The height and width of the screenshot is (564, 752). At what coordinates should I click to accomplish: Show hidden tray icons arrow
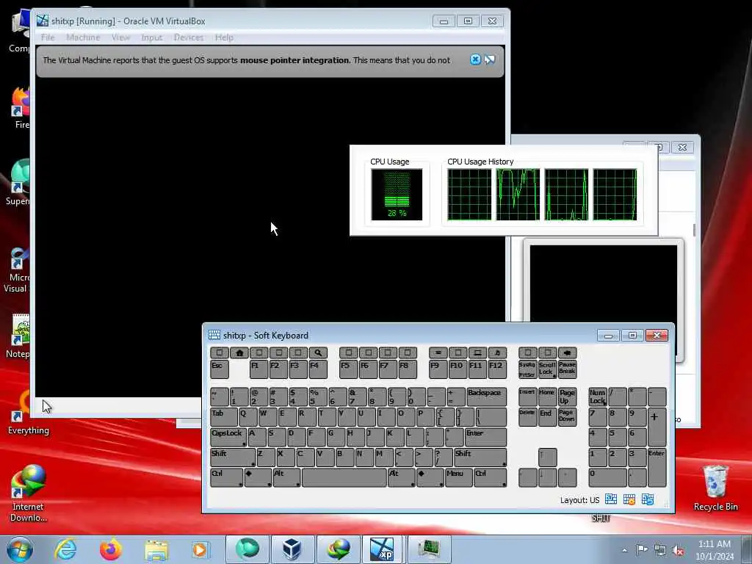pos(624,550)
